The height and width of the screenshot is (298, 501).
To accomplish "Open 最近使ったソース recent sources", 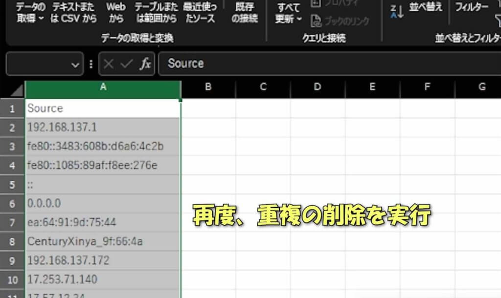I will tap(200, 13).
